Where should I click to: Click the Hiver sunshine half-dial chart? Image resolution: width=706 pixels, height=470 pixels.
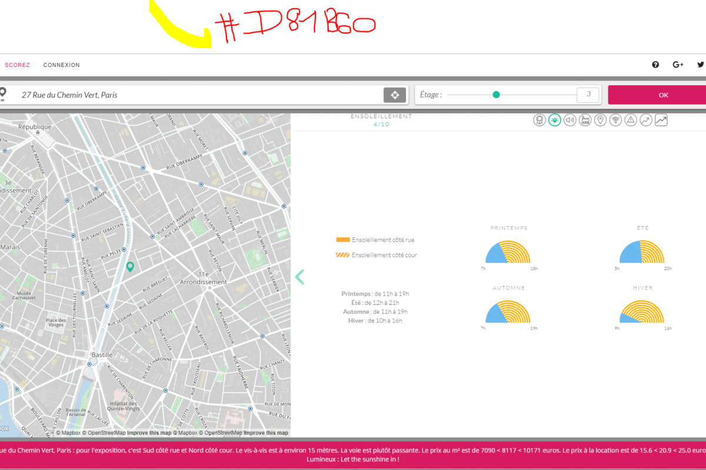pos(642,311)
